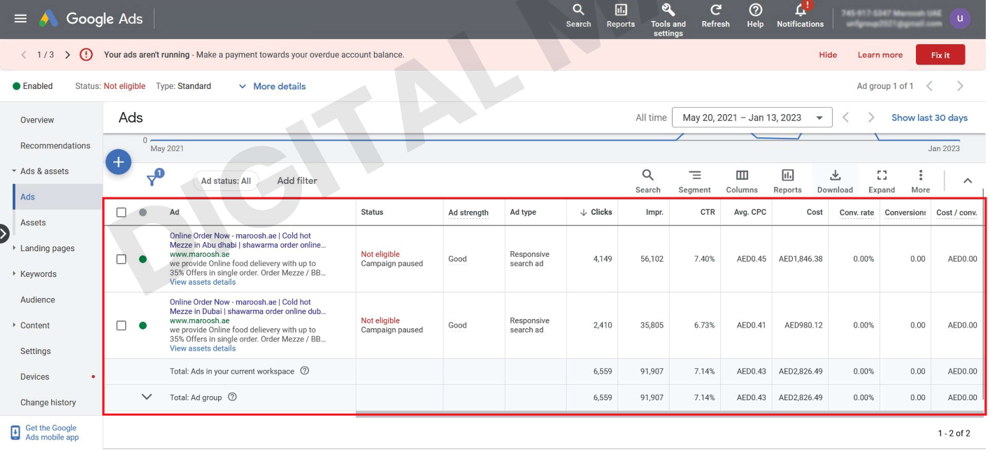The height and width of the screenshot is (452, 990).
Task: Click the user avatar U
Action: 960,18
